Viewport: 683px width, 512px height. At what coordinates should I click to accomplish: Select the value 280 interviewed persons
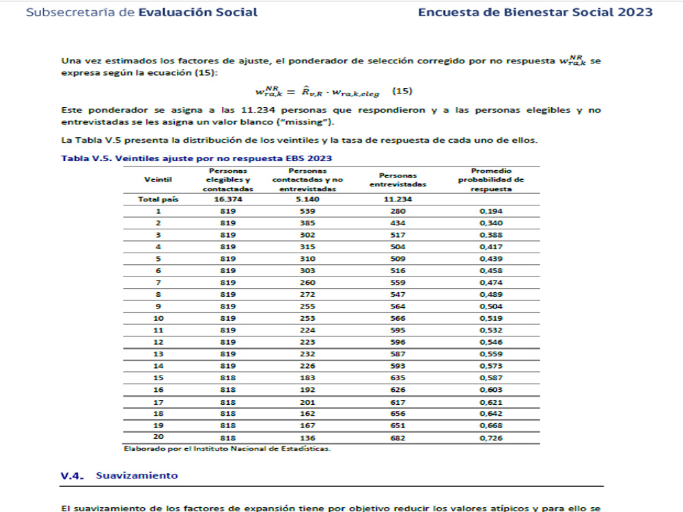click(398, 211)
